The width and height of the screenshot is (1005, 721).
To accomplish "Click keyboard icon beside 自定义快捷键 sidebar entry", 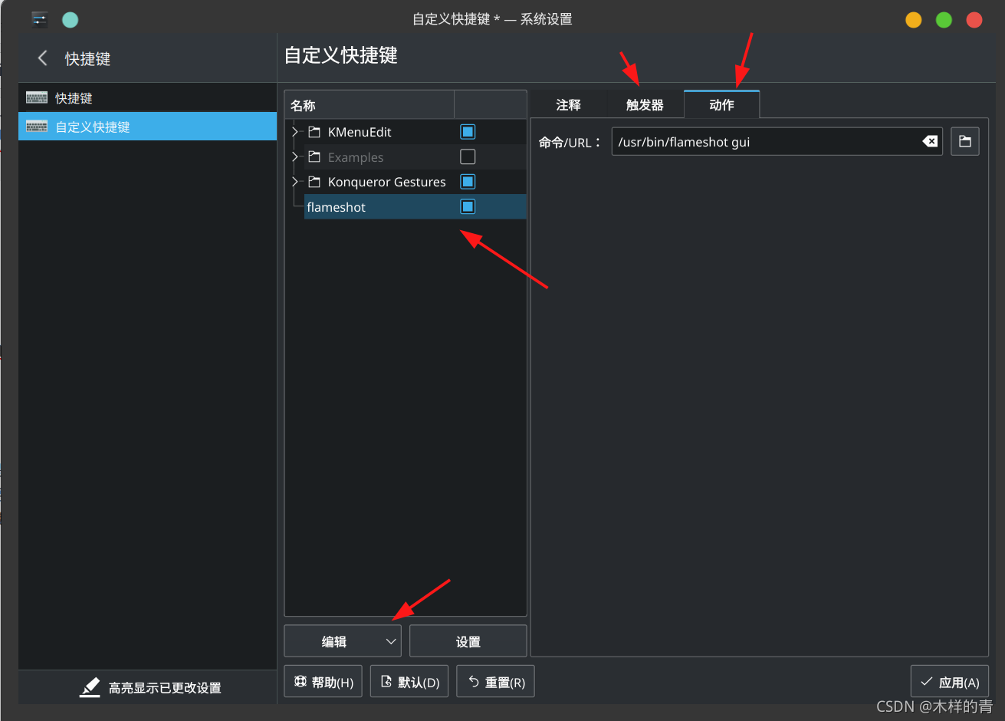I will tap(37, 127).
